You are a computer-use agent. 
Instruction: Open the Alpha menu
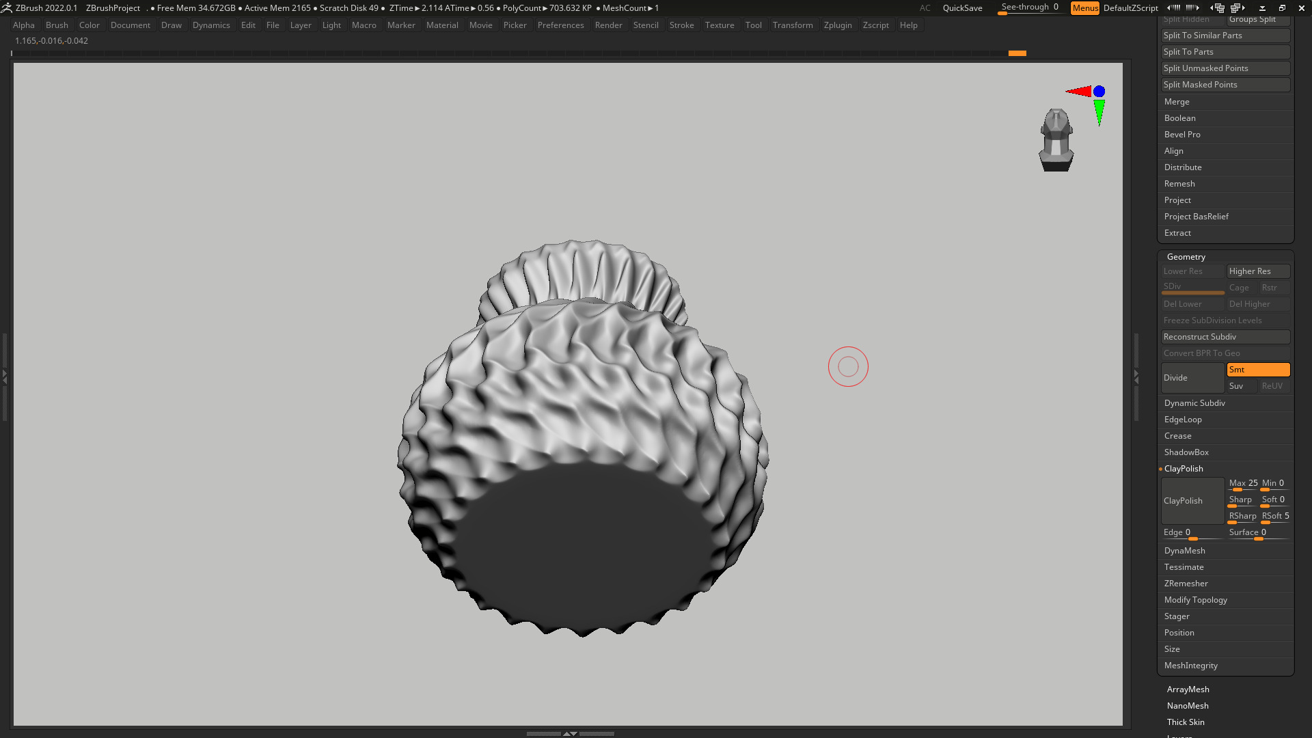click(24, 25)
